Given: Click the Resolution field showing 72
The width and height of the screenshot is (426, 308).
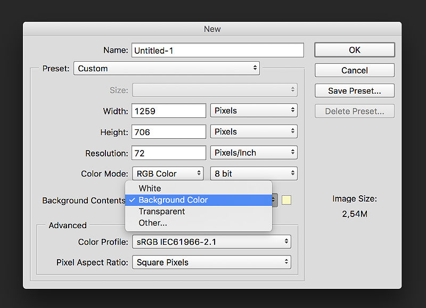Looking at the screenshot, I should click(x=169, y=153).
